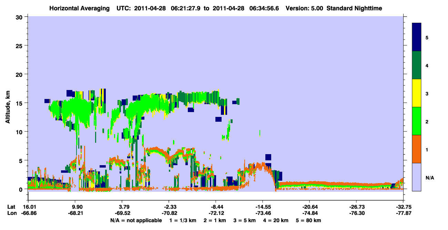Click the latitude value '16.01'

coord(30,207)
